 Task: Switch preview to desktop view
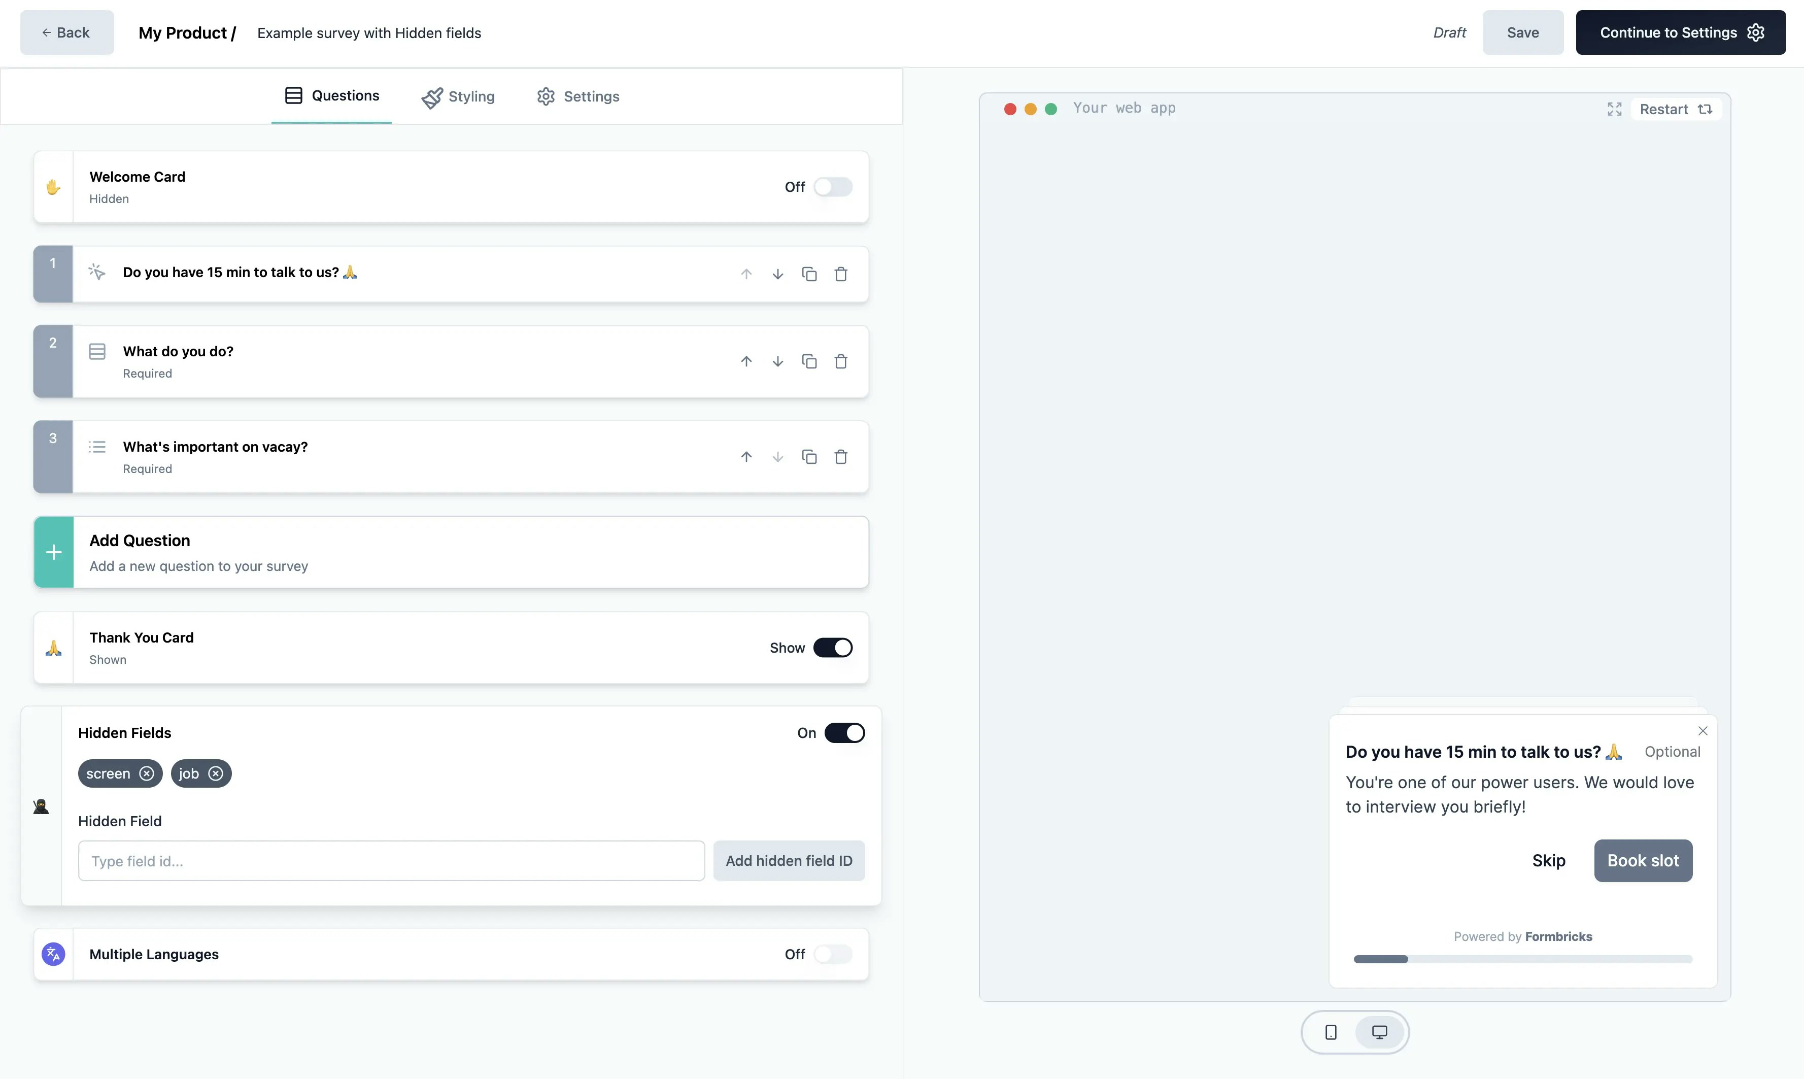pos(1380,1032)
